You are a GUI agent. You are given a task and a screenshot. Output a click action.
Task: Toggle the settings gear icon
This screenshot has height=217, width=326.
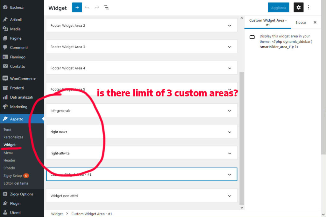tap(298, 8)
